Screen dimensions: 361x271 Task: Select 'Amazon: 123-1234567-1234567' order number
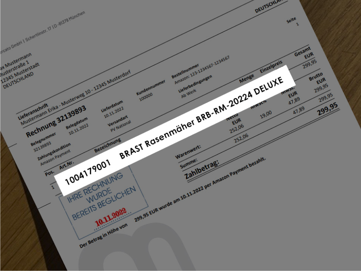(202, 70)
